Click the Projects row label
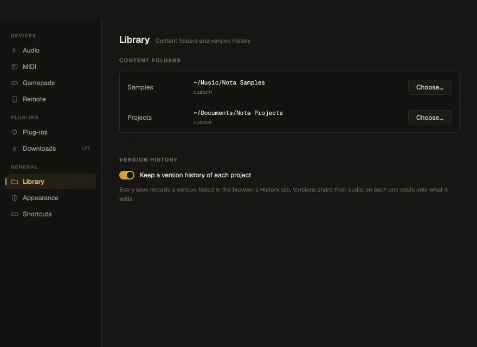The height and width of the screenshot is (347, 477). point(139,118)
